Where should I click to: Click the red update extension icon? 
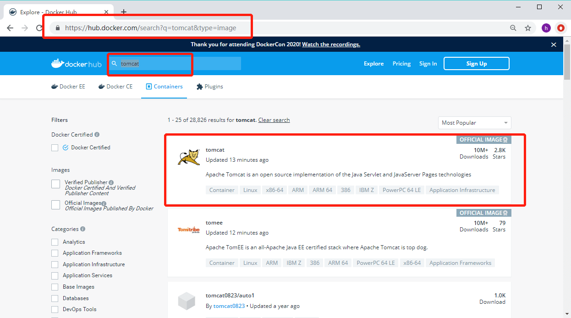[x=560, y=28]
